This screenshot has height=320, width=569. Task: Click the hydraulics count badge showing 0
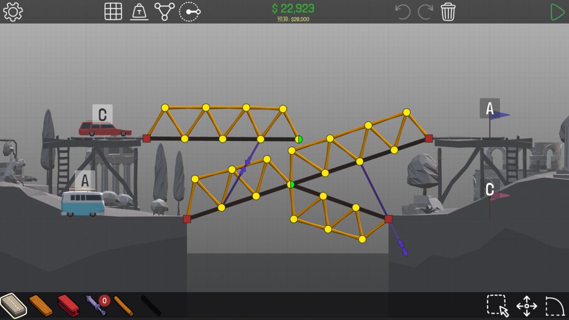104,301
